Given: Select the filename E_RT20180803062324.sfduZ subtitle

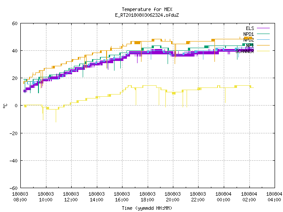Looking at the screenshot, I should 147,15.
